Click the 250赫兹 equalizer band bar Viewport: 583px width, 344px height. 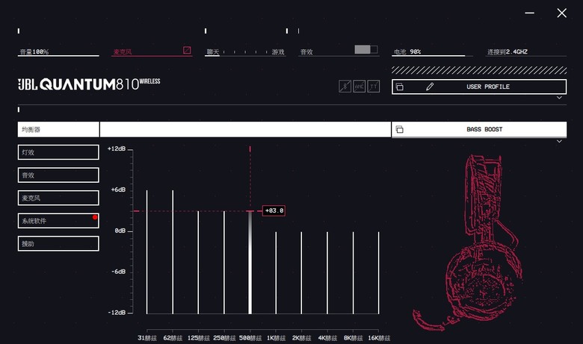pyautogui.click(x=224, y=263)
